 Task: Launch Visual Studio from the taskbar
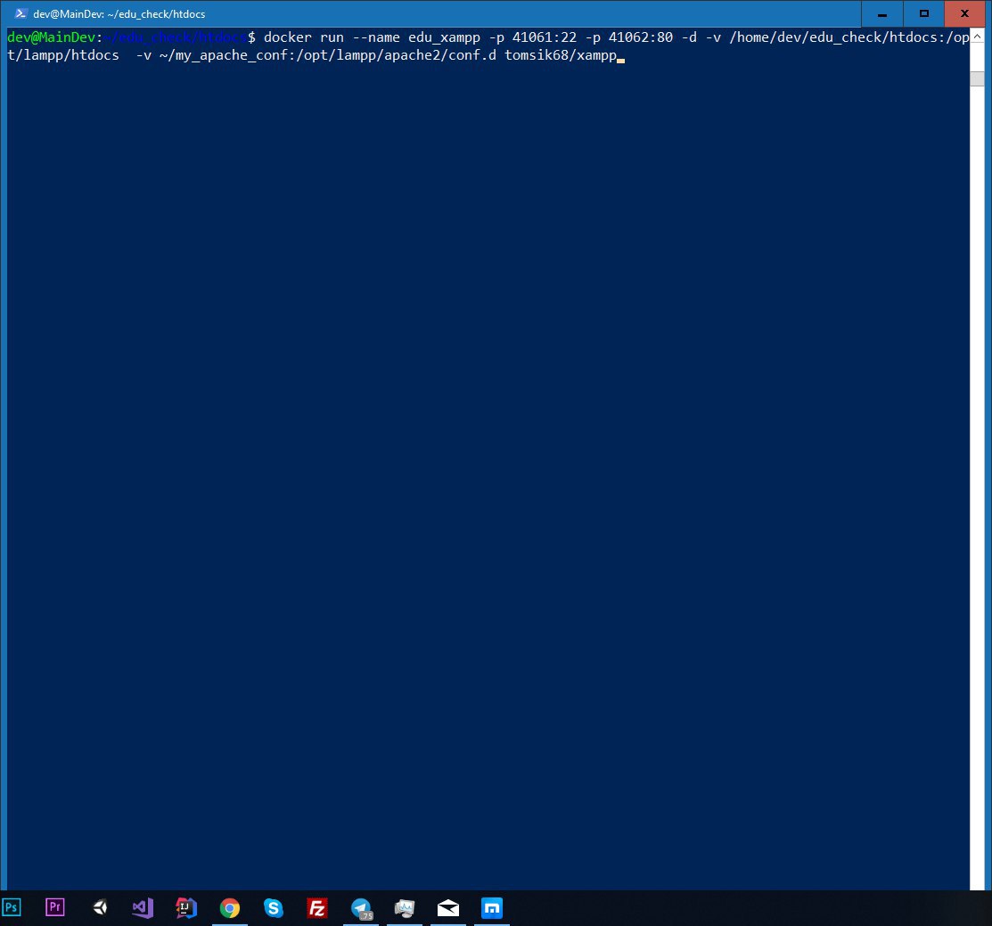coord(143,908)
